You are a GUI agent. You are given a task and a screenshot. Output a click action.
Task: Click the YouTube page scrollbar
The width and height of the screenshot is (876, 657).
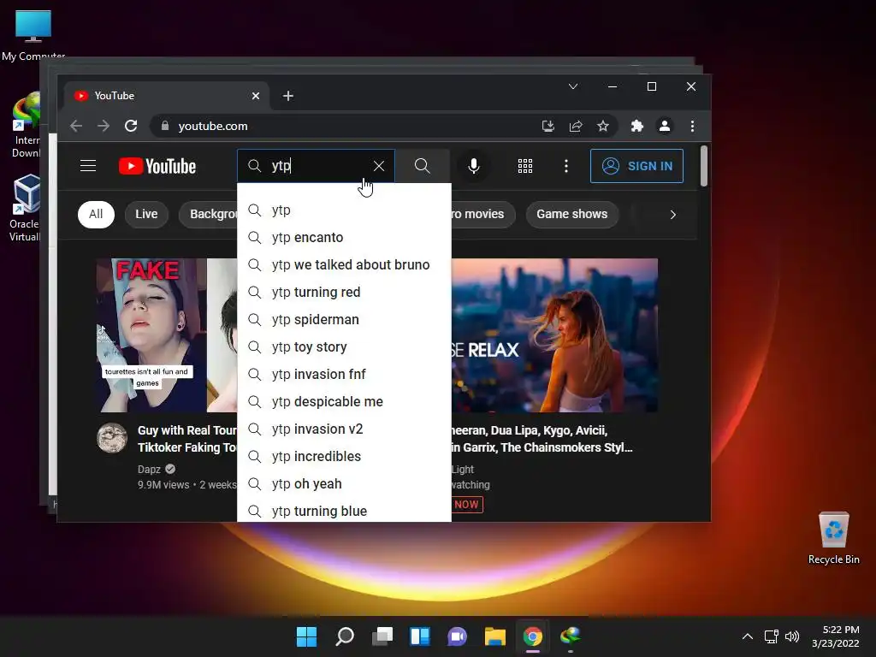pos(704,166)
